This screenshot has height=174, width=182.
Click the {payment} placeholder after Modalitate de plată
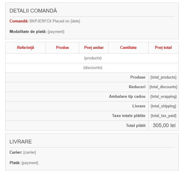click(x=56, y=31)
